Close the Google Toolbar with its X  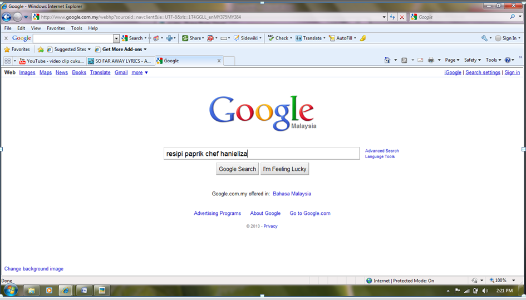6,38
